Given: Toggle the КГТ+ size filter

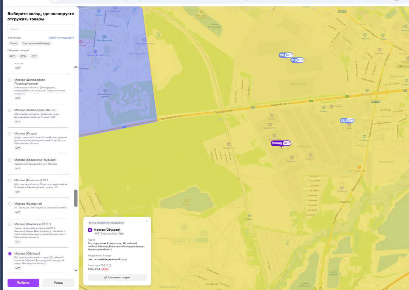Looking at the screenshot, I should 23,56.
